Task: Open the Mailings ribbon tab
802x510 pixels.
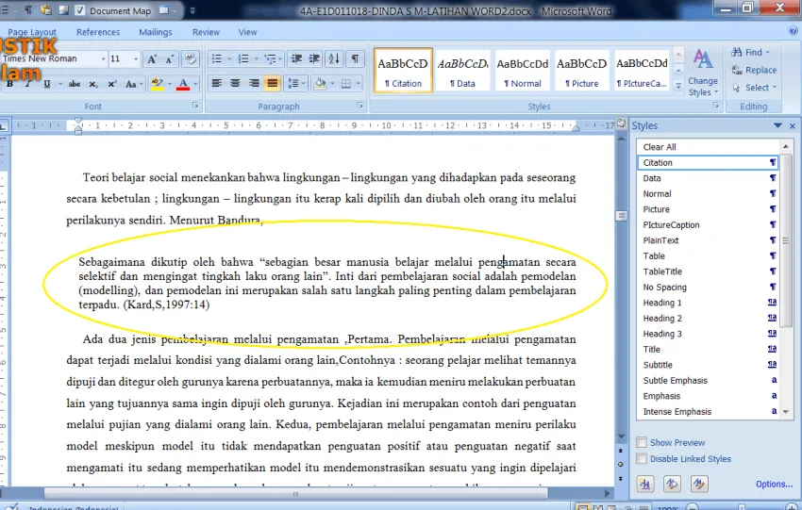Action: click(156, 32)
